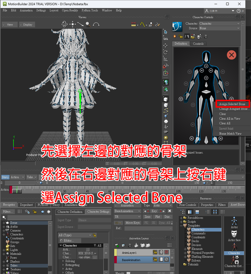Image resolution: width=251 pixels, height=274 pixels.
Task: Click the Filters... button in Navigator
Action: coord(8,212)
